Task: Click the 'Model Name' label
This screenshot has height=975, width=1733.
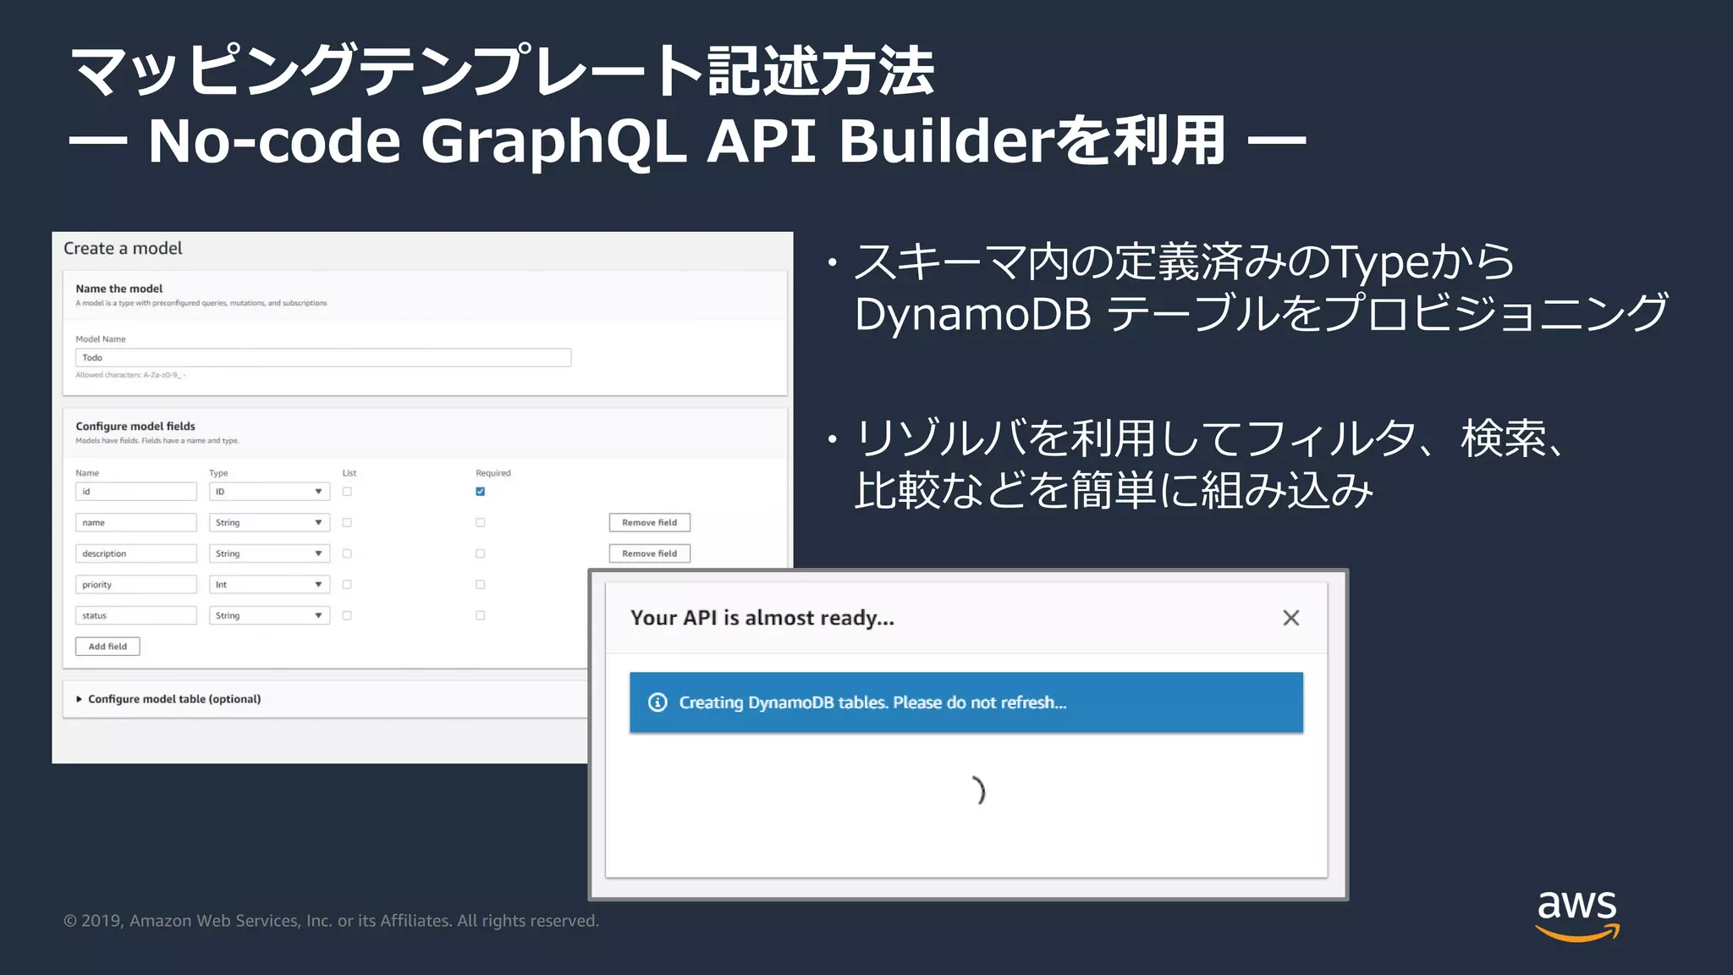Action: click(101, 339)
